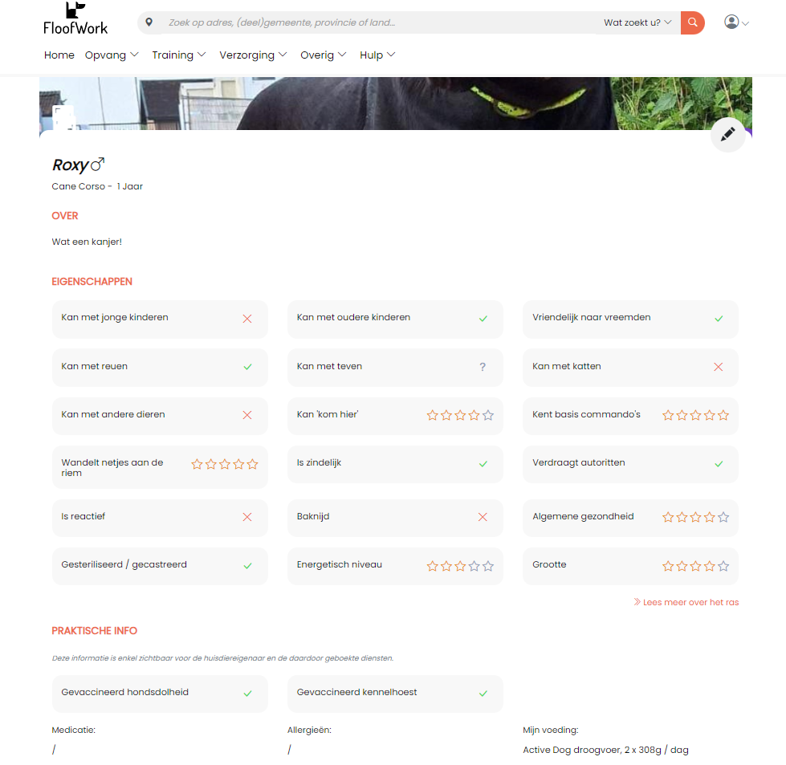This screenshot has height=765, width=786.
Task: Click the 'Wat een kanjer!' description
Action: pos(87,242)
